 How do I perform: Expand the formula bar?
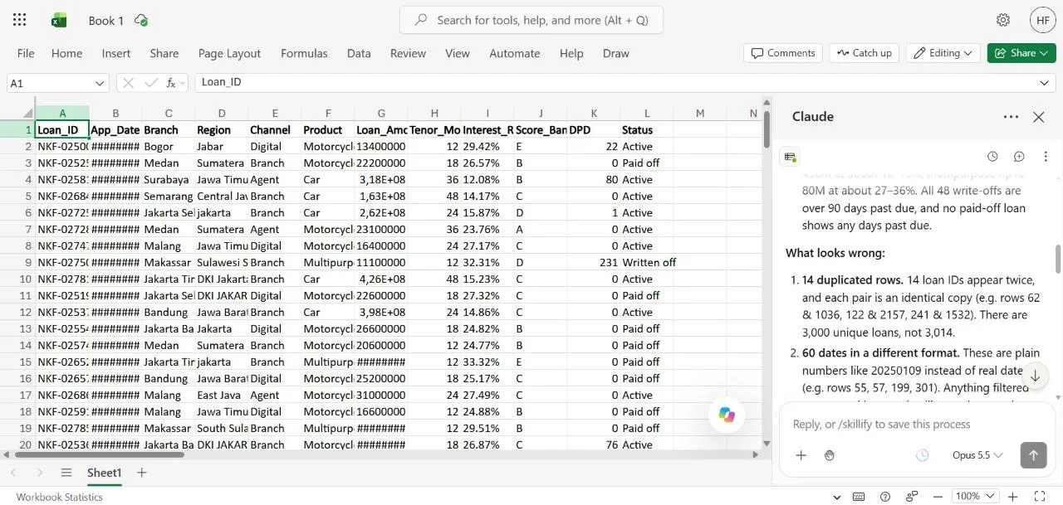point(1045,83)
